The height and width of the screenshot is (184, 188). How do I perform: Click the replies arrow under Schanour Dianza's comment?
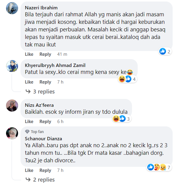point(28,179)
